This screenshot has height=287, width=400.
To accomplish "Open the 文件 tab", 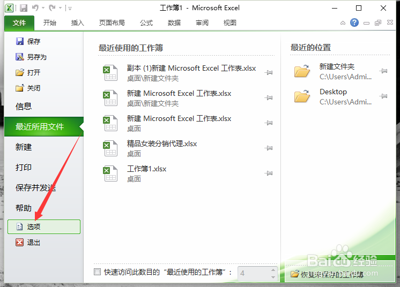I will 19,23.
